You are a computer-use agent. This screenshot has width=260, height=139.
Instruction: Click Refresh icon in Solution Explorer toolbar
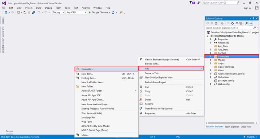pyautogui.click(x=233, y=23)
